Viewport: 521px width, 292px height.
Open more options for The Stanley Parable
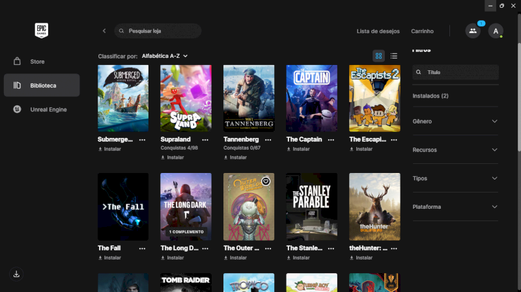[331, 248]
